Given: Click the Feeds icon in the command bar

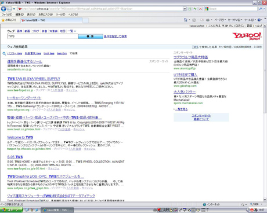Looking at the screenshot, I should (x=194, y=20).
